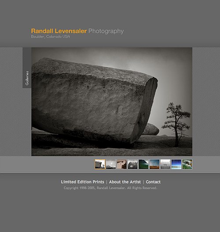220x232 pixels.
Task: Choose the dark green hillside thumbnail
Action: (x=143, y=164)
